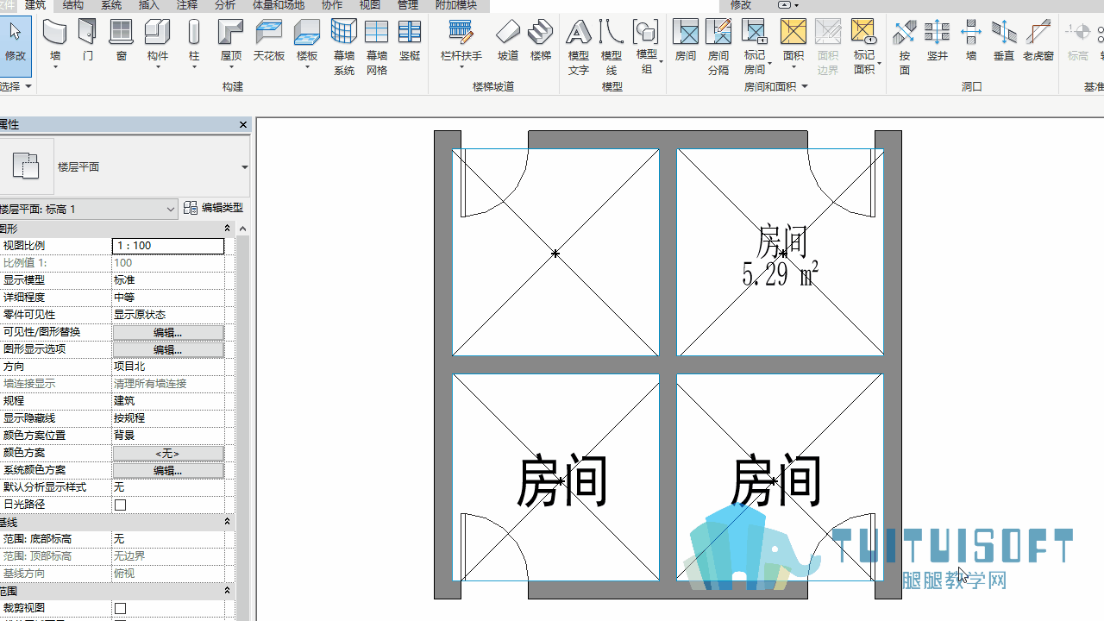The image size is (1104, 621).
Task: Select the 幕墙网格 curtain grid tool
Action: [377, 47]
